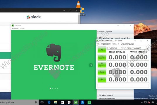Open the Windows Store taskbar icon
This screenshot has height=105, width=157.
tap(62, 102)
